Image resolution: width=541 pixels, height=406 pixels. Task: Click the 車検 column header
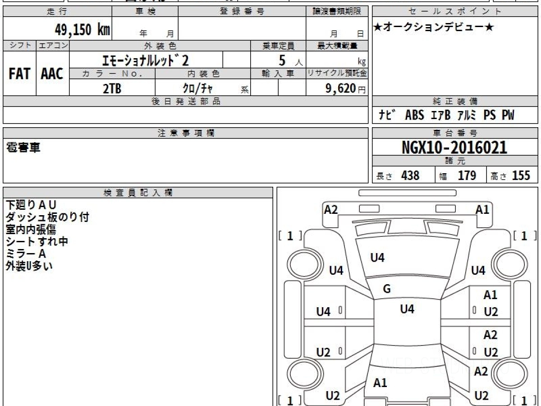point(145,12)
